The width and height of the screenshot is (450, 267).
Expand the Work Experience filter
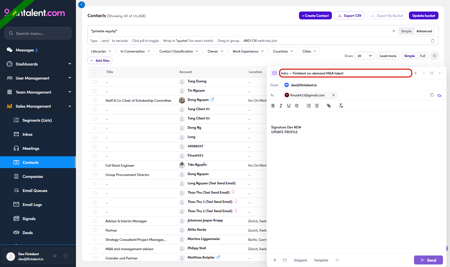pyautogui.click(x=248, y=51)
